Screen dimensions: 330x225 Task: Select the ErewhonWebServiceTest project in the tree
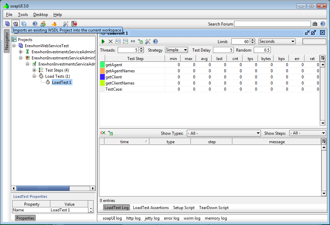coord(47,45)
